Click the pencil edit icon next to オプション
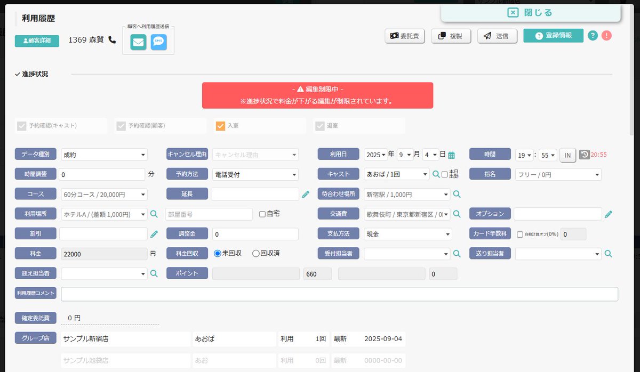640x372 pixels. click(609, 214)
